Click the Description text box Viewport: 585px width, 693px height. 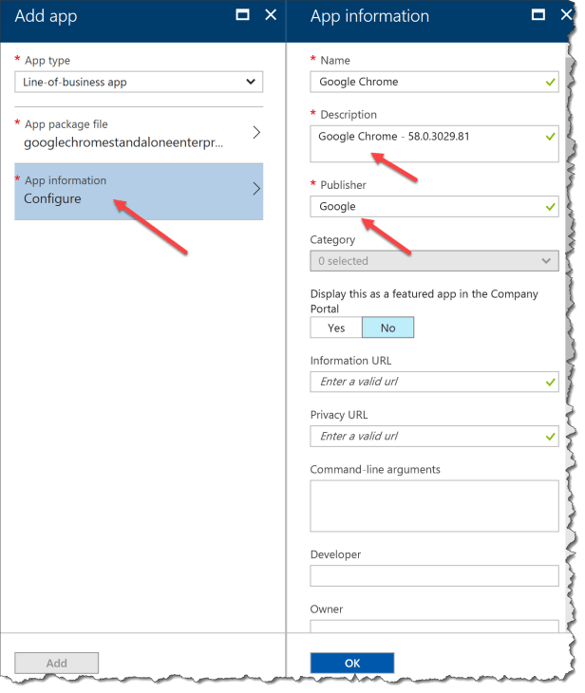434,143
